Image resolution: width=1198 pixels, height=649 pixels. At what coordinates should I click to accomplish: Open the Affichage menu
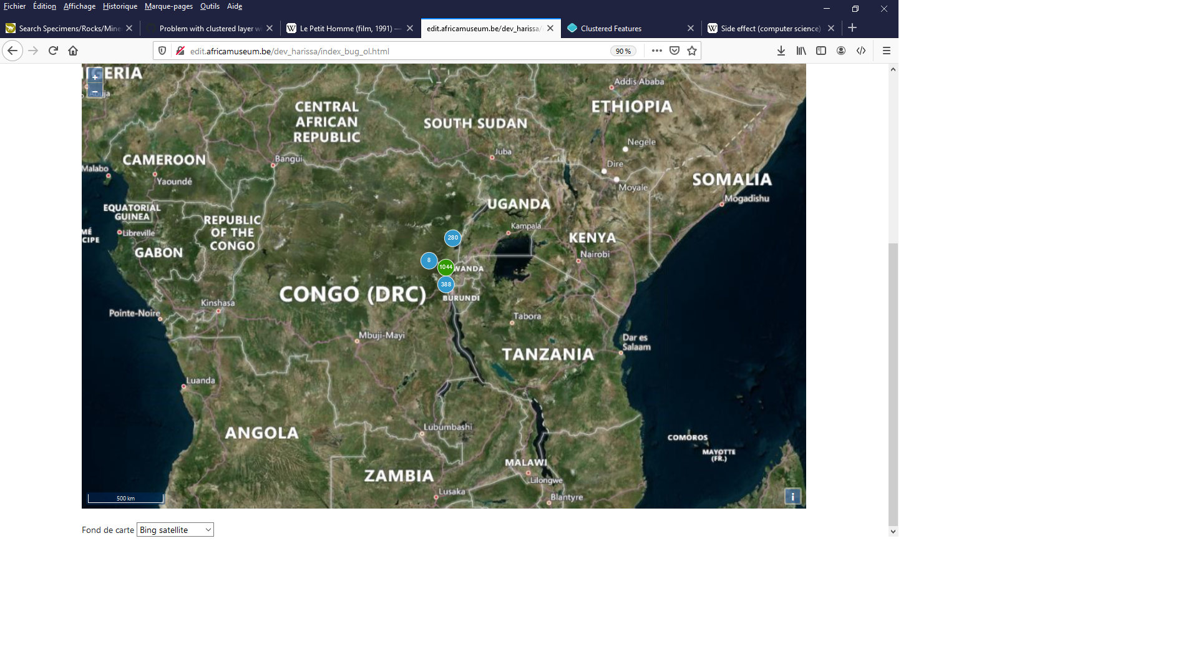(x=79, y=6)
